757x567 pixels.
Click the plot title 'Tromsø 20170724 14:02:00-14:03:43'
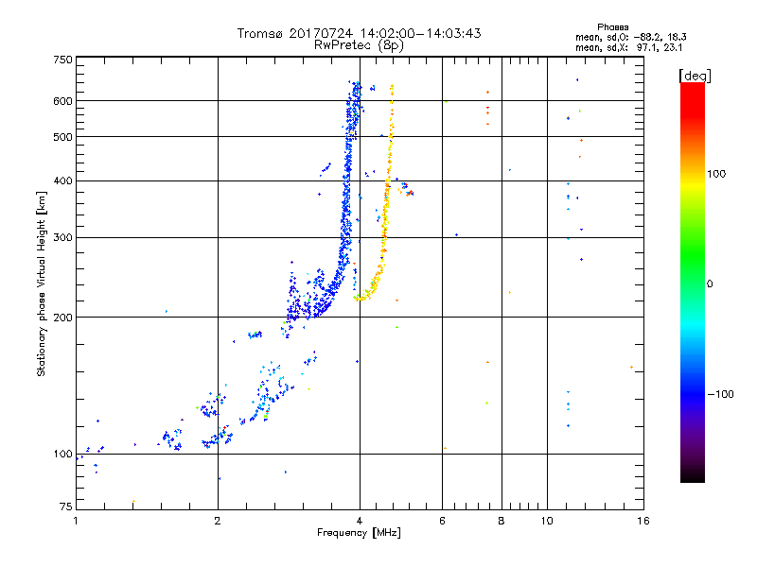click(359, 33)
